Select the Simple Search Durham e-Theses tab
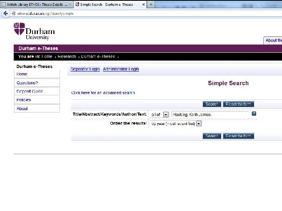The height and width of the screenshot is (211, 282). (x=110, y=4)
